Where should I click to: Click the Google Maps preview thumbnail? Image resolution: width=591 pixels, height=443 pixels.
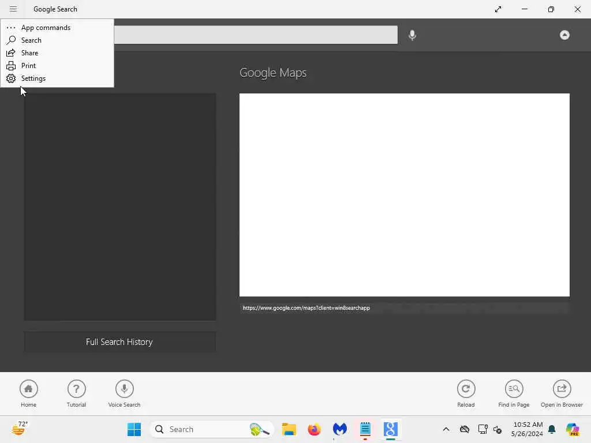coord(405,195)
